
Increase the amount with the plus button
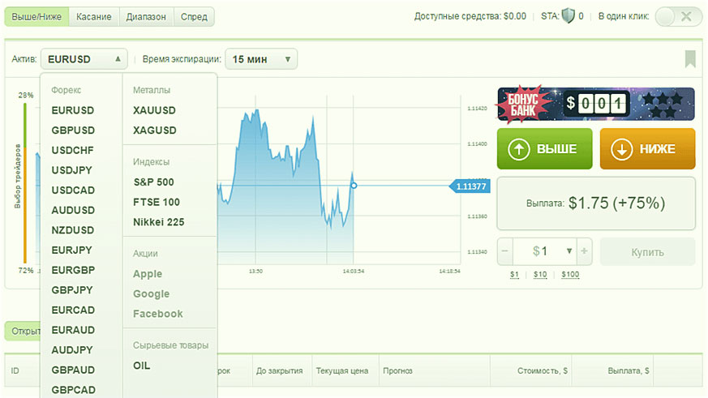pos(585,251)
